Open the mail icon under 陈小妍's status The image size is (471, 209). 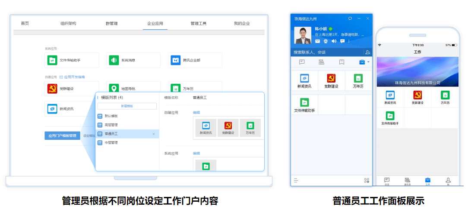click(317, 41)
